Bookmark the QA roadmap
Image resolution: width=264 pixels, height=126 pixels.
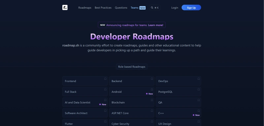(199, 100)
